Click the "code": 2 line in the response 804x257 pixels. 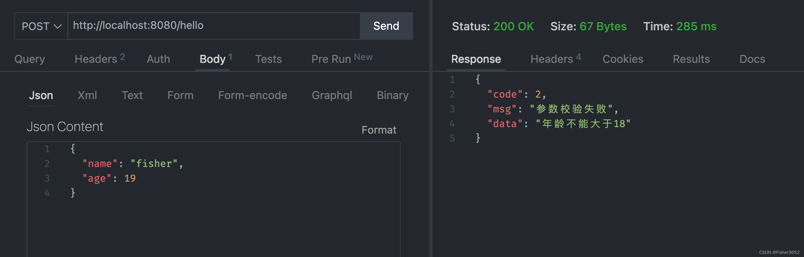[517, 94]
